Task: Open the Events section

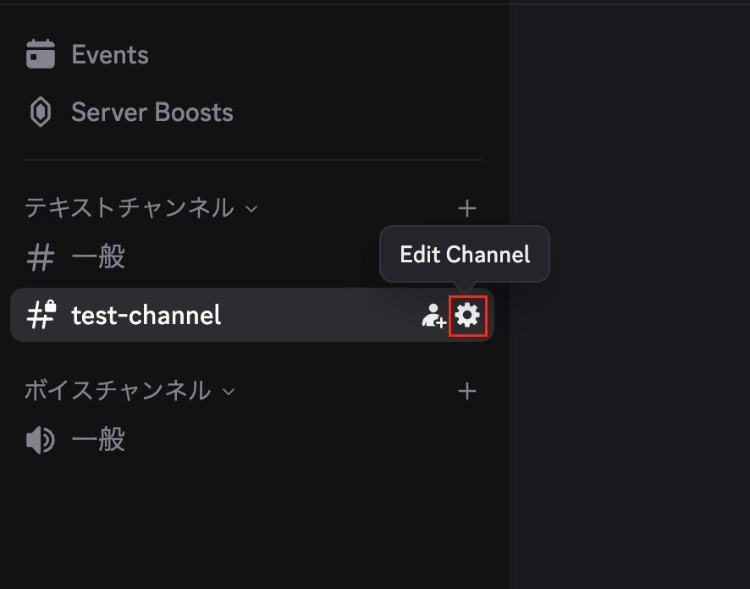Action: (x=110, y=55)
